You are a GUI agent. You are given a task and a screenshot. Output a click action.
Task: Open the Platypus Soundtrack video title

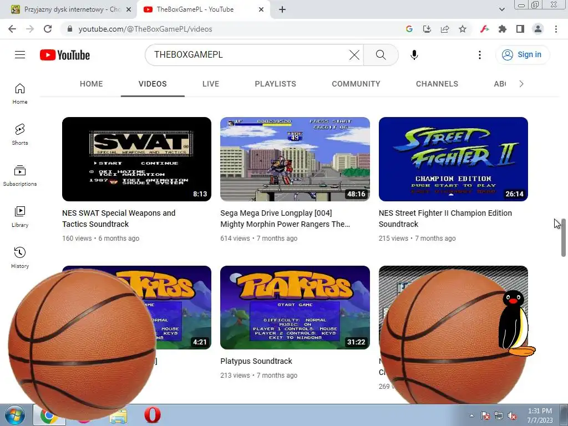point(256,361)
